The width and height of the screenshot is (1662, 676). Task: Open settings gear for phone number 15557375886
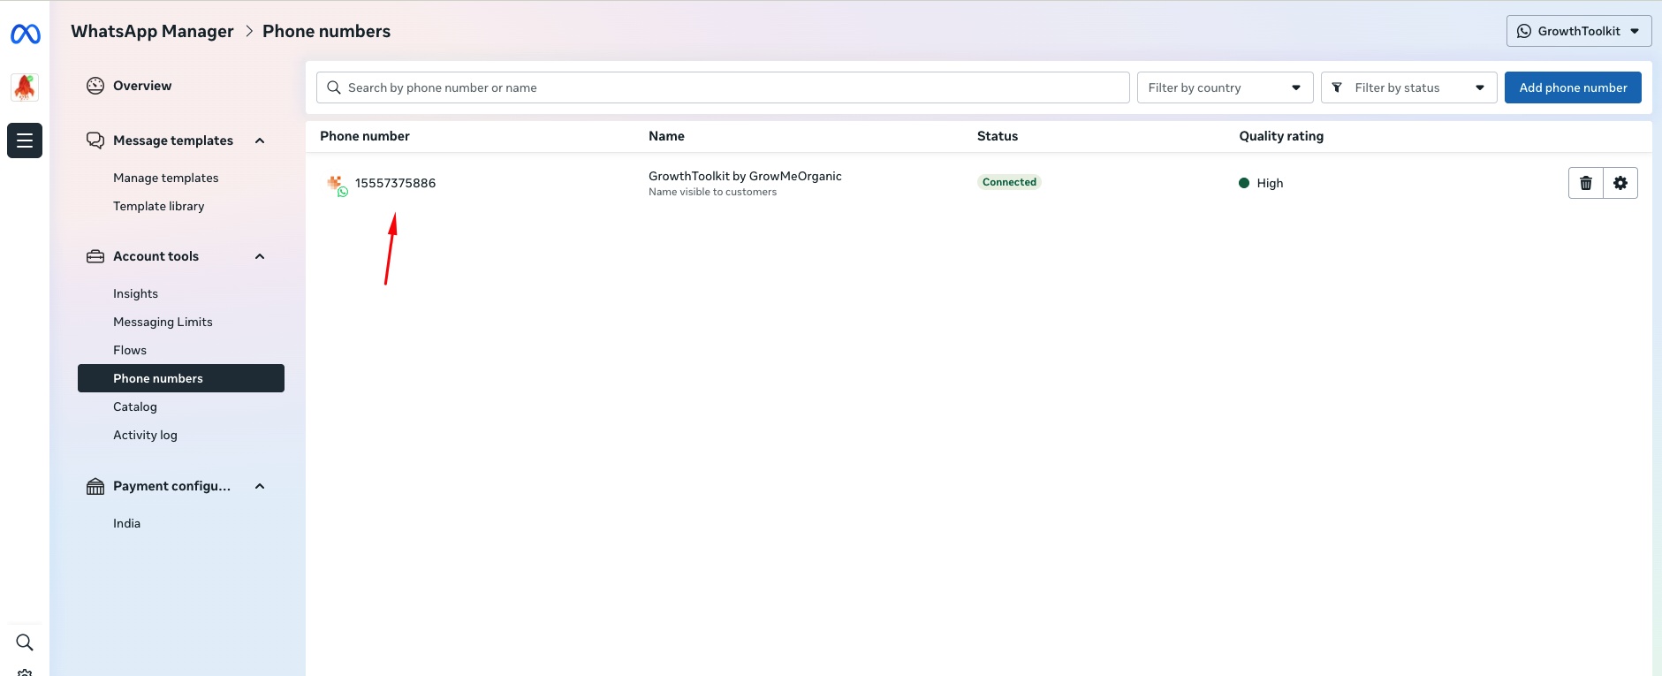tap(1620, 183)
